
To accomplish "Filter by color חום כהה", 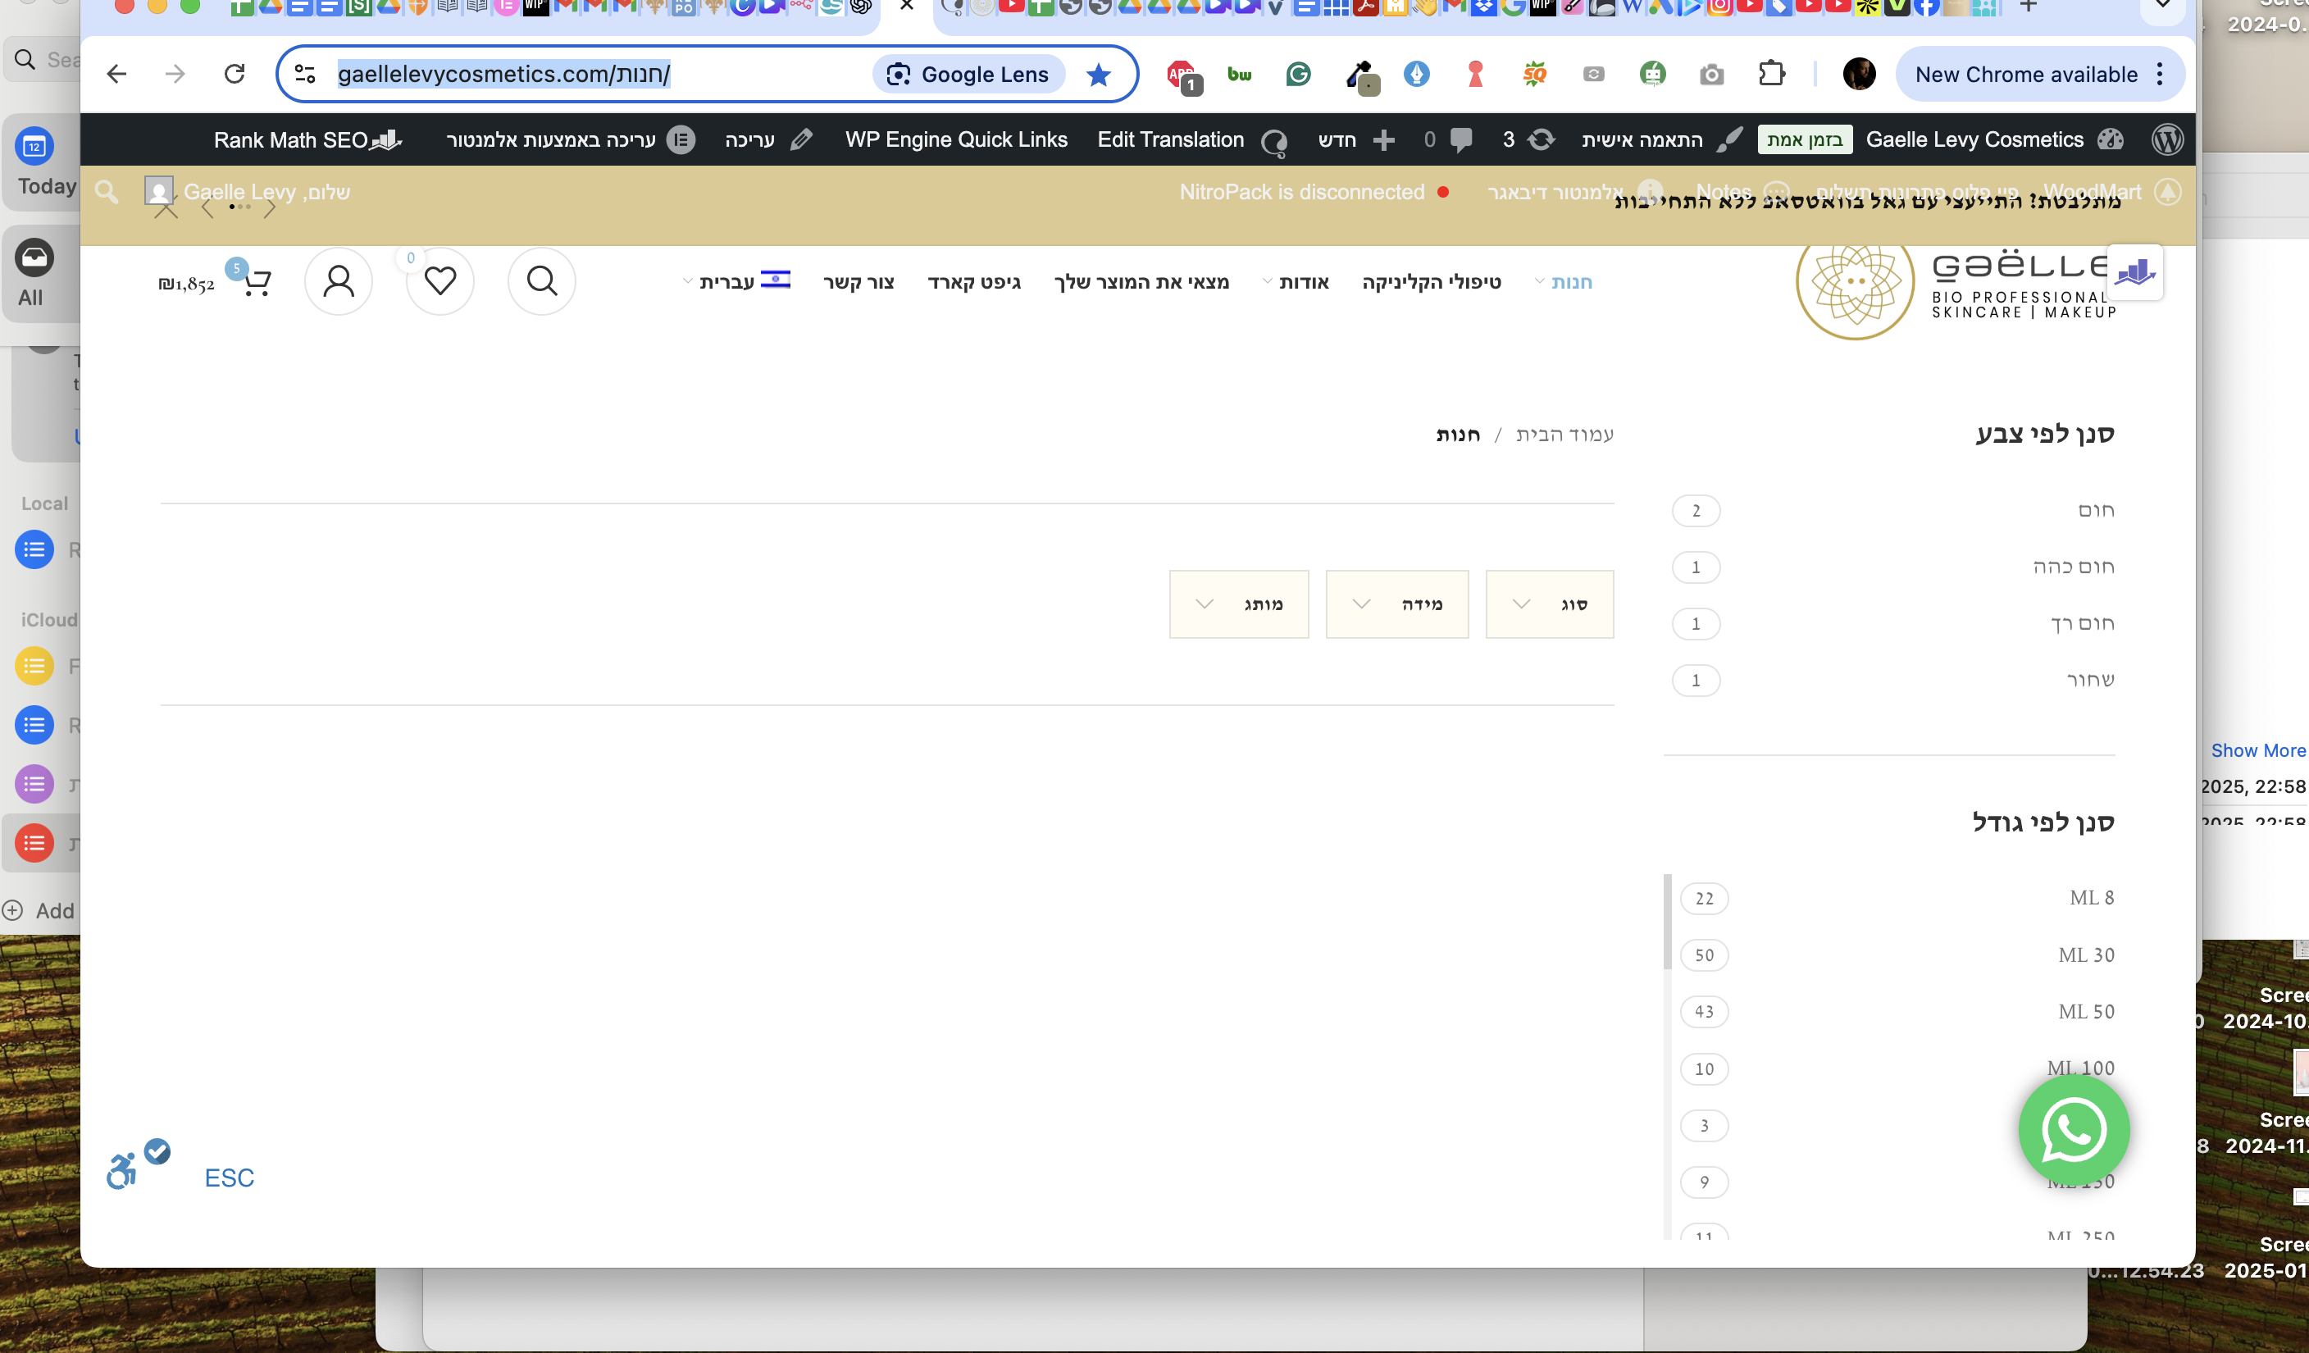I will [x=2074, y=567].
